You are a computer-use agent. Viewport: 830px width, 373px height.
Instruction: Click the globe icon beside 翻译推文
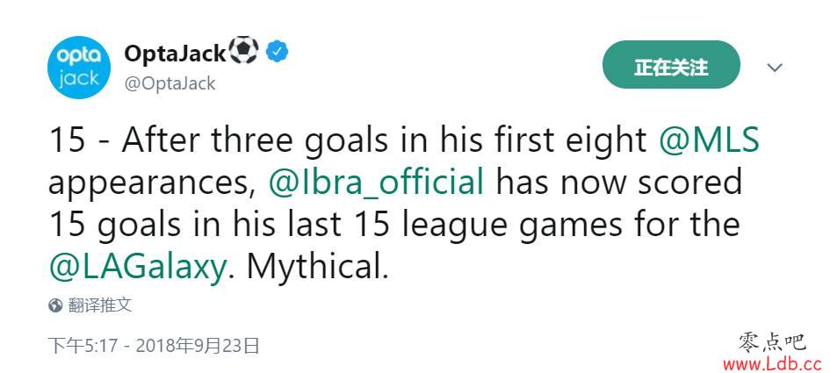pos(55,305)
